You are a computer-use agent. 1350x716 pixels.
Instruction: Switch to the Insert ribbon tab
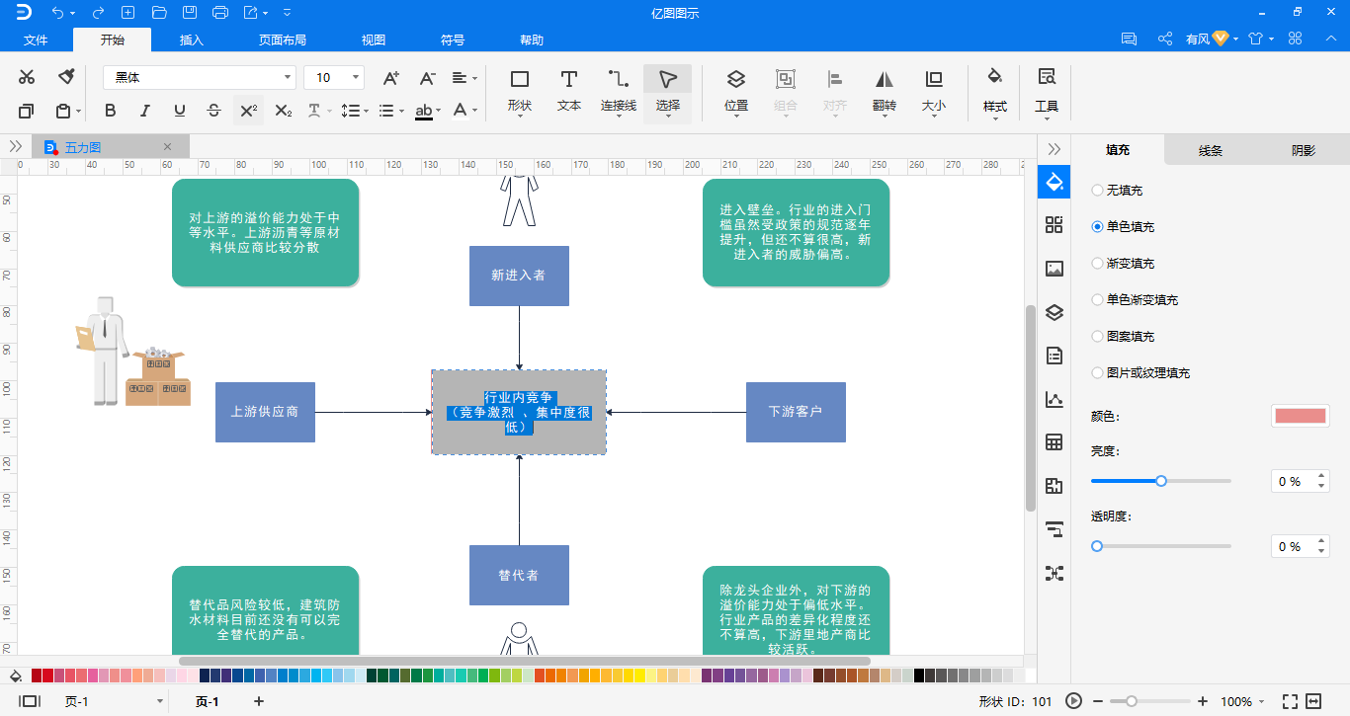[x=191, y=40]
